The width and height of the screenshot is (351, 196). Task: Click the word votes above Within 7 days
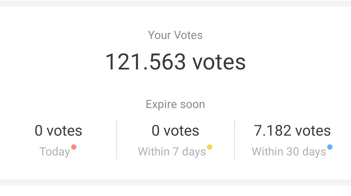tap(181, 131)
